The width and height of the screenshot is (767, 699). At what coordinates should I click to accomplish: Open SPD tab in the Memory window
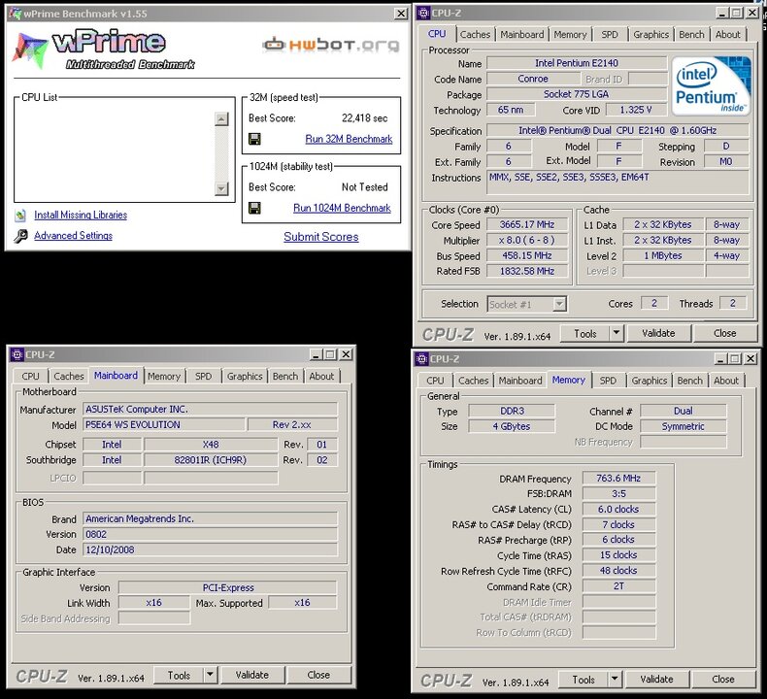[x=608, y=381]
